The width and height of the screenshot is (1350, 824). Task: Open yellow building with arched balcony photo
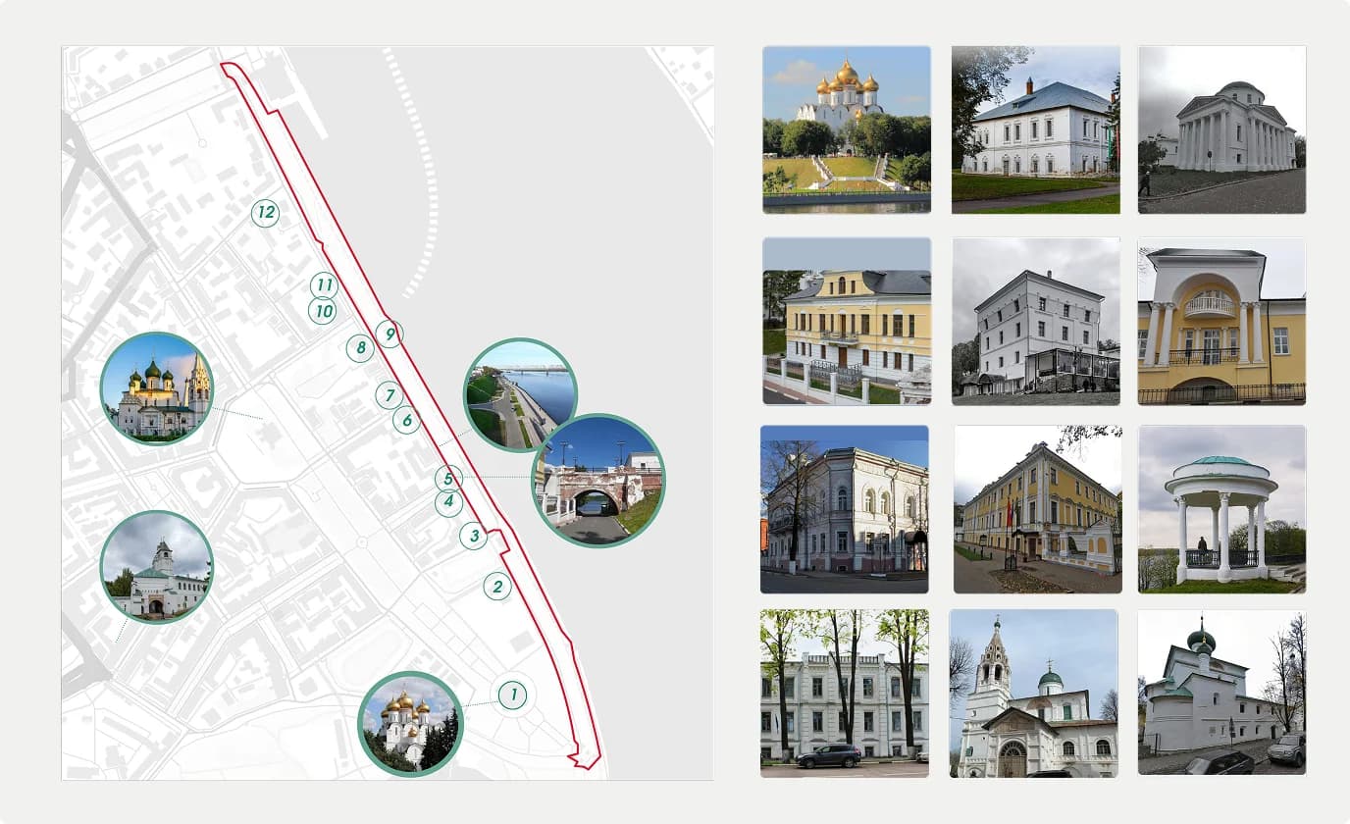coord(1221,321)
